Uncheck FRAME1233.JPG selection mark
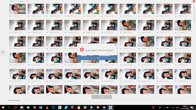The image size is (196, 110). pyautogui.click(x=66, y=70)
